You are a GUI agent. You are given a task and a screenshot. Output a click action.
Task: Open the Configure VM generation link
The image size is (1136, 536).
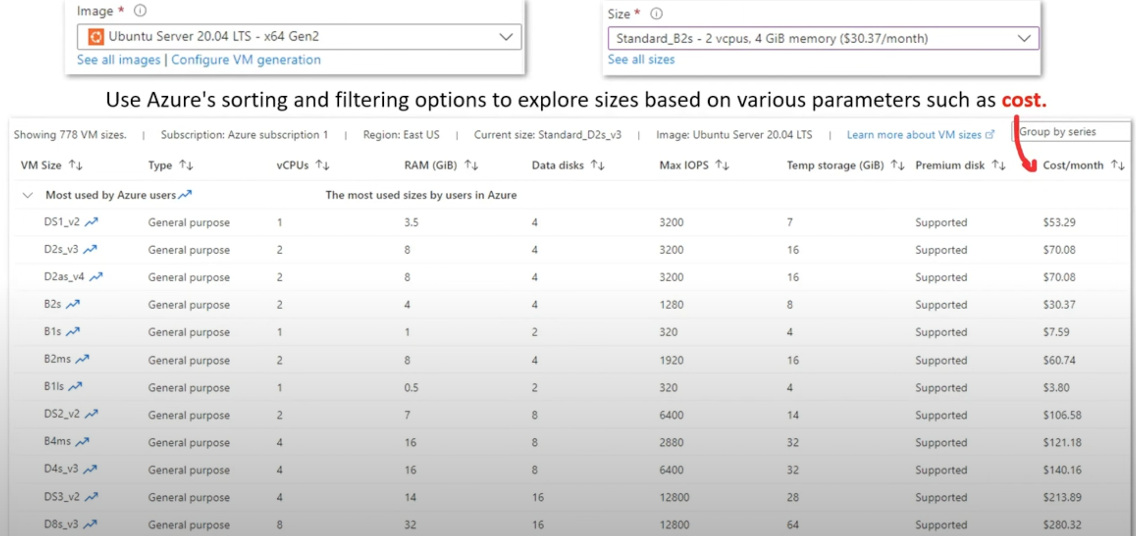pos(246,60)
